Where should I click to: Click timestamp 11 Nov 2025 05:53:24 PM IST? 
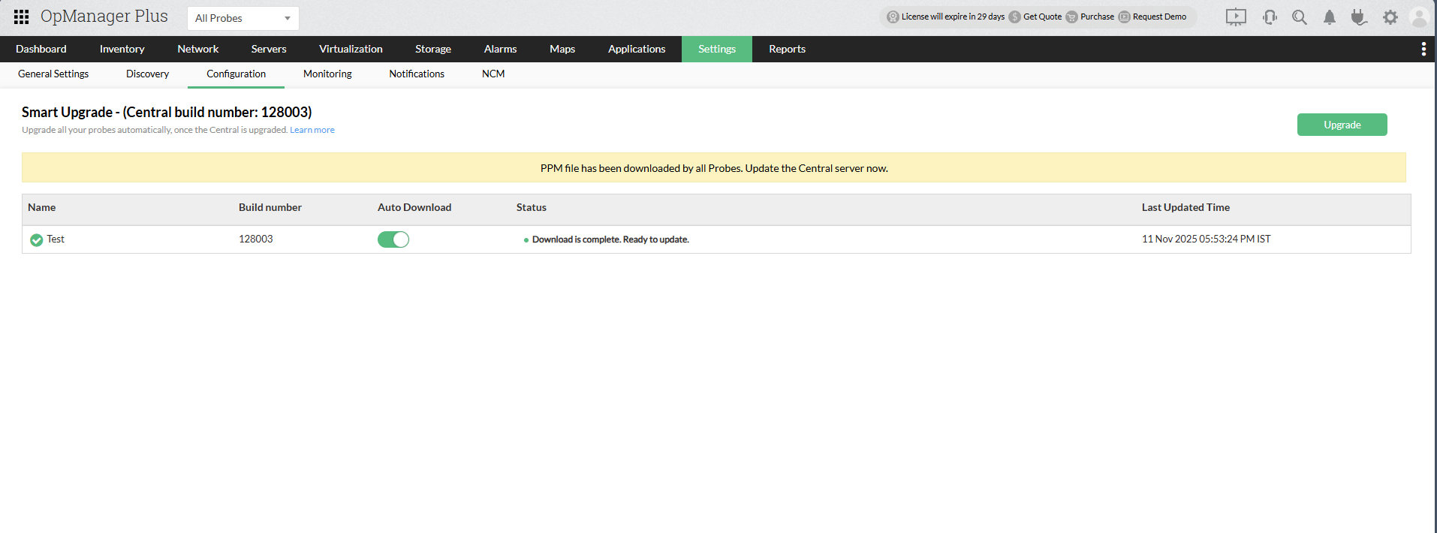[x=1207, y=239]
